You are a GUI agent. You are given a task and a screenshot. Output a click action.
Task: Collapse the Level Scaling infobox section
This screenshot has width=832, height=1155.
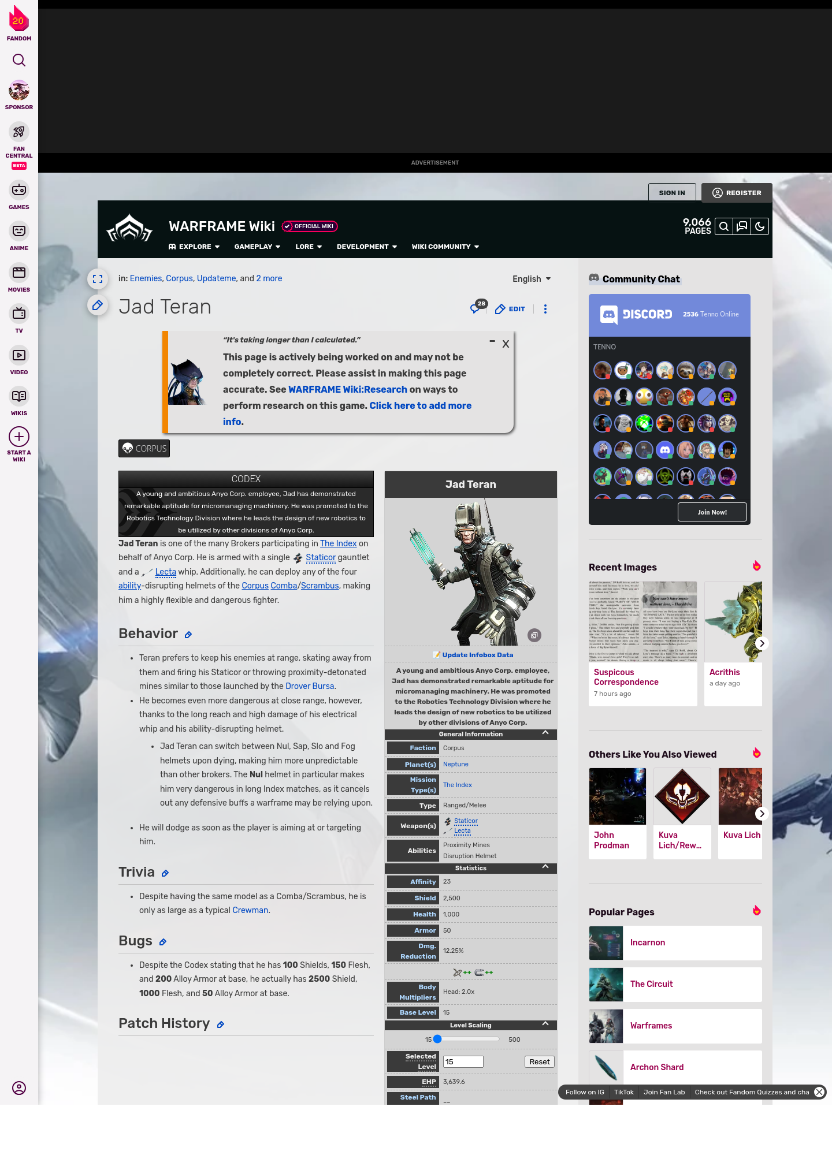click(x=545, y=1023)
